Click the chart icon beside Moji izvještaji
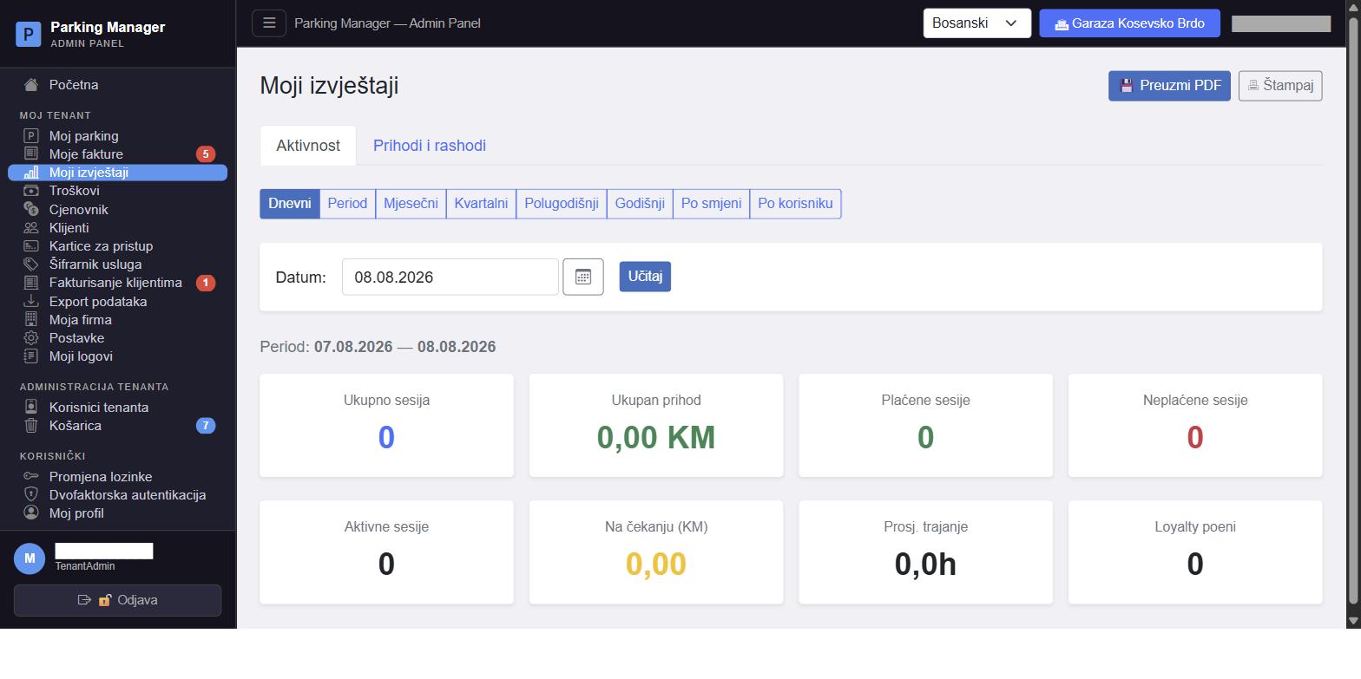 point(31,173)
